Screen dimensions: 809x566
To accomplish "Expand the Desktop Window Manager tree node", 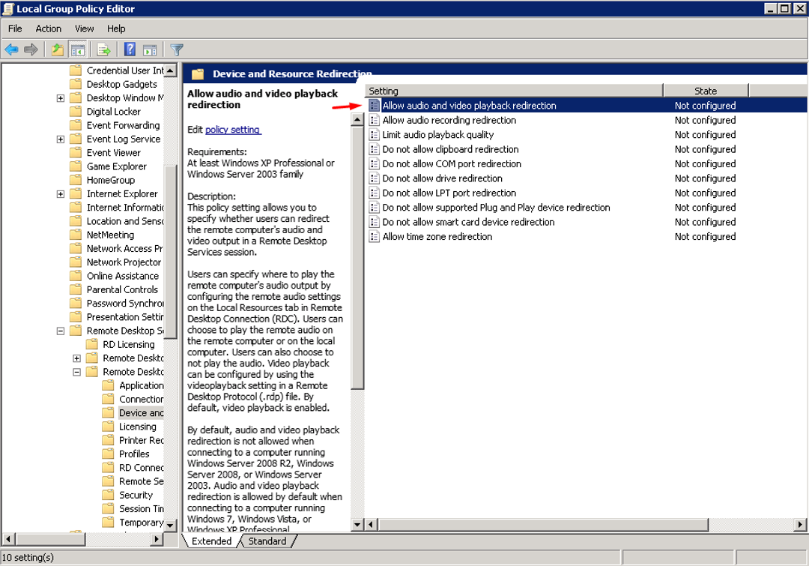I will (60, 98).
